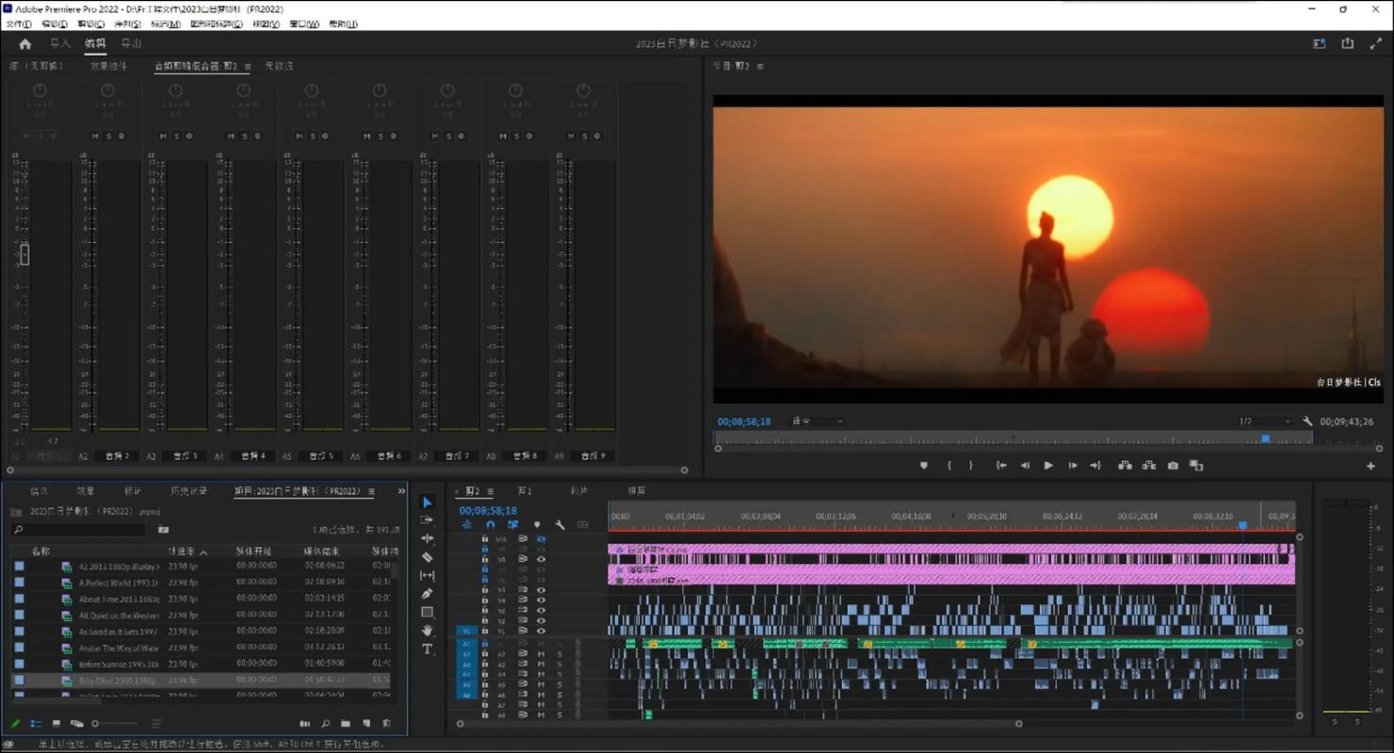Toggle the lock on video track V1
Viewport: 1394px width, 753px height.
coord(485,632)
